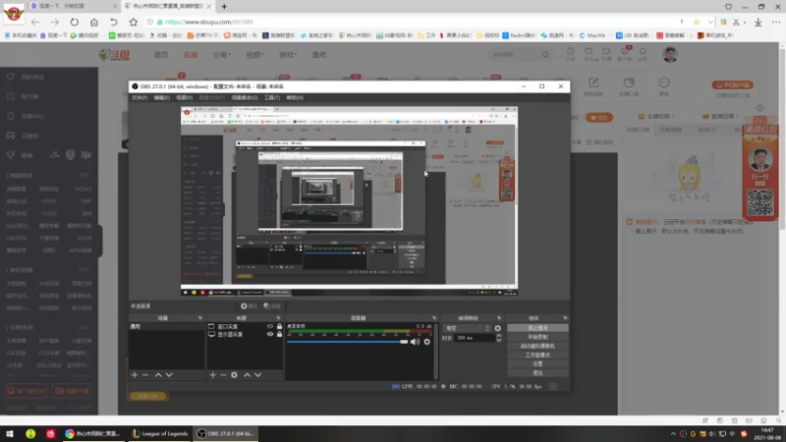Viewport: 786px width, 442px height.
Task: Open Douyu 鱼吧 nav link
Action: [x=319, y=55]
